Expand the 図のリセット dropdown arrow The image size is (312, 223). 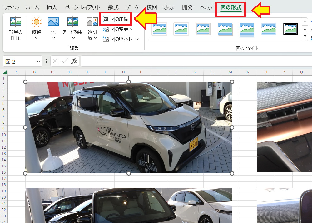(x=138, y=39)
